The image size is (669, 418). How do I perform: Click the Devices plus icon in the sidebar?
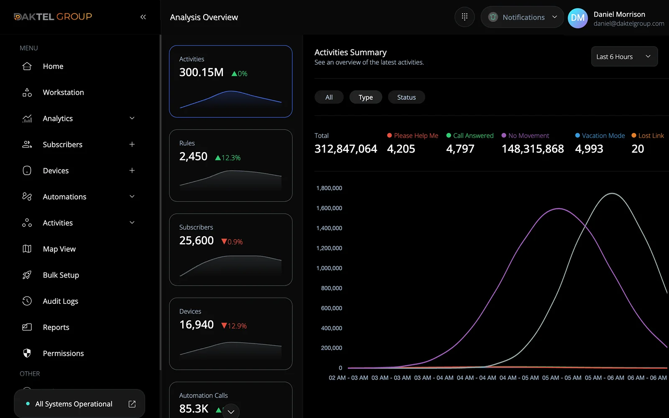tap(132, 171)
